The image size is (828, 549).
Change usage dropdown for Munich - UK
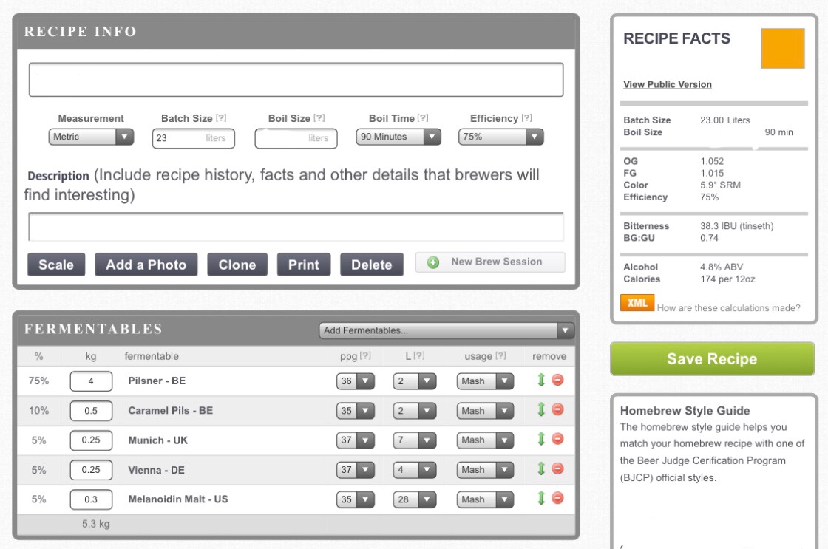pyautogui.click(x=484, y=440)
